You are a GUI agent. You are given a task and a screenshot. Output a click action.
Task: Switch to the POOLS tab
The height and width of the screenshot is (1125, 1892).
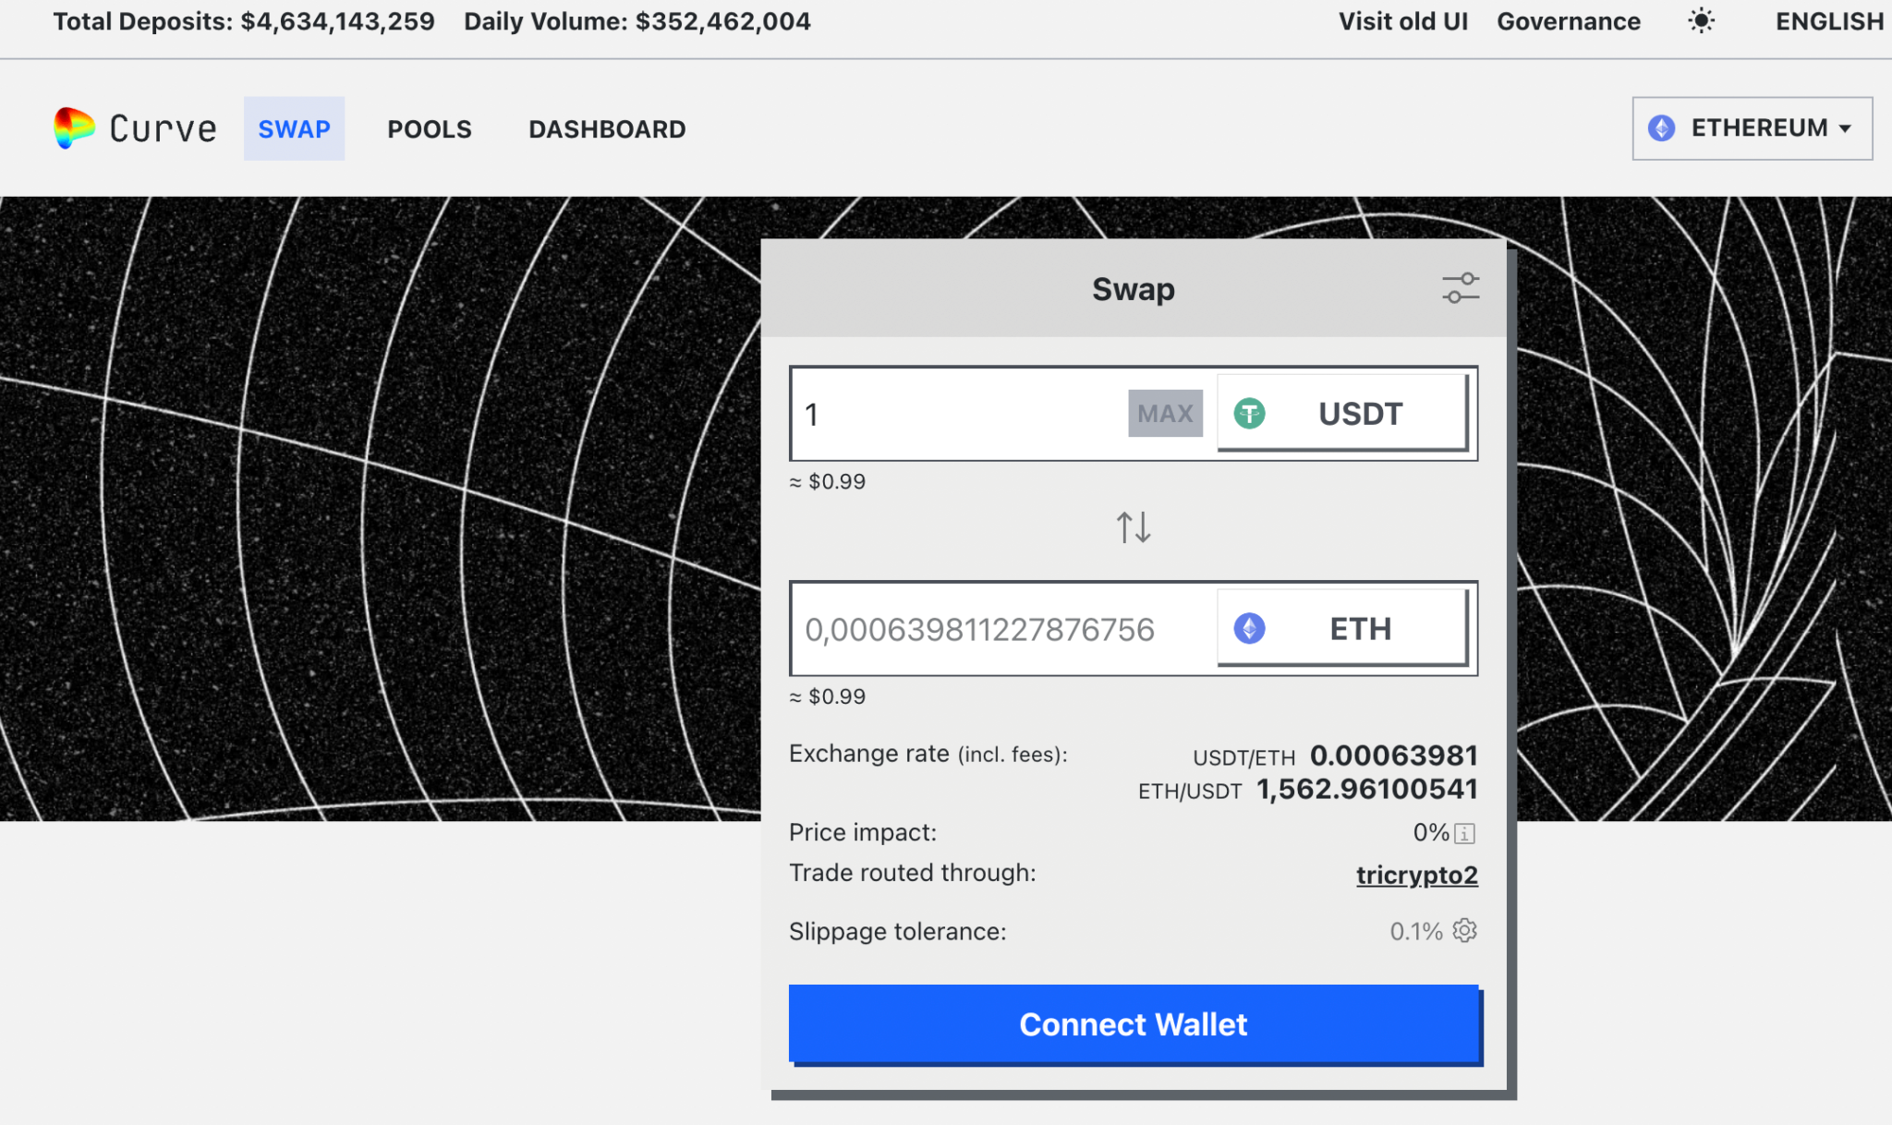[429, 128]
